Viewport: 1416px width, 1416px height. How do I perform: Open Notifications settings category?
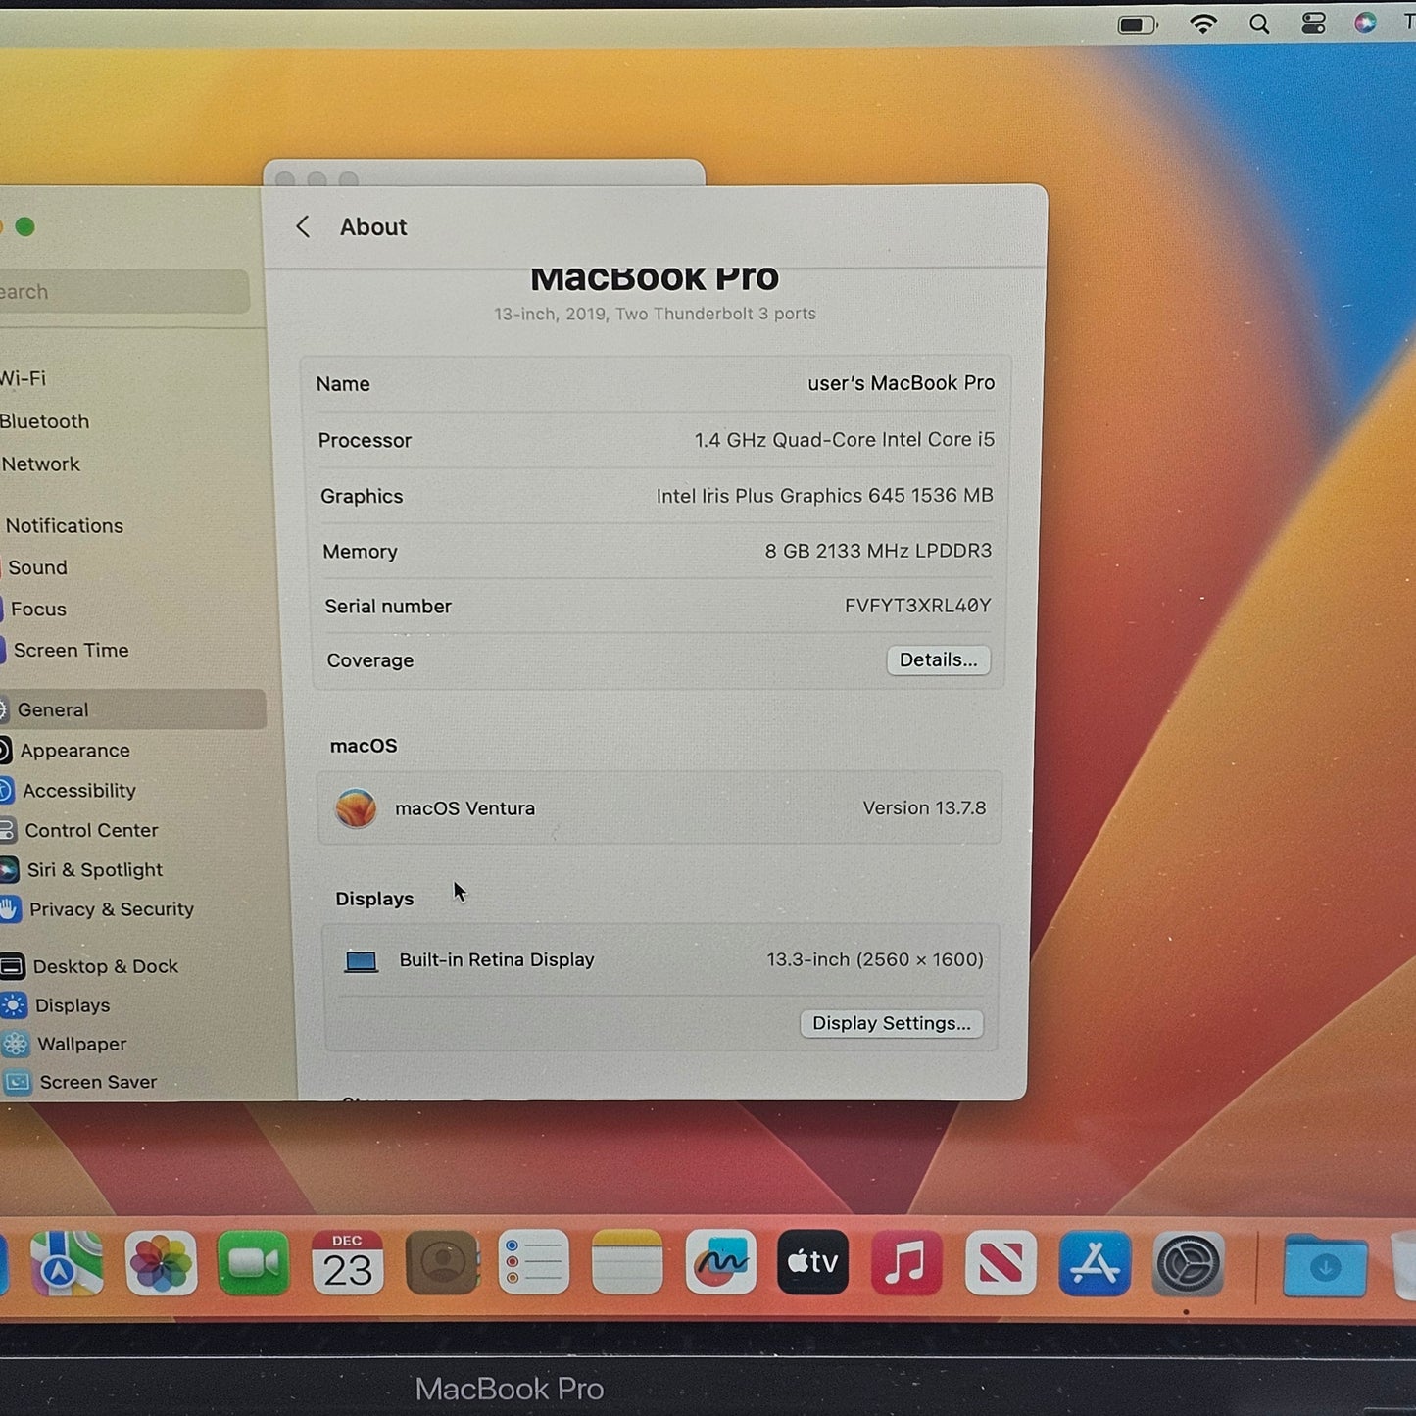pyautogui.click(x=65, y=525)
